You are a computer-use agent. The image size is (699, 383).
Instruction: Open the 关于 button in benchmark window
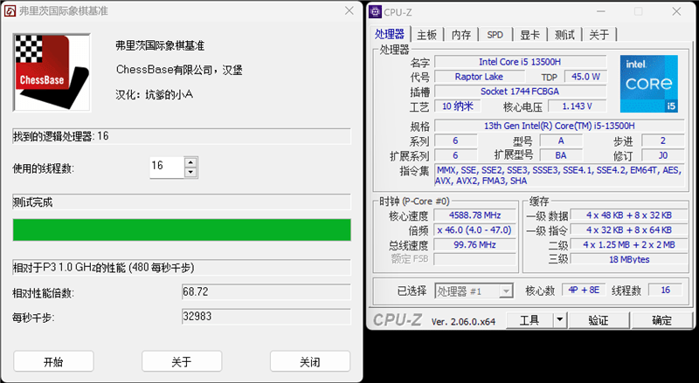click(182, 361)
